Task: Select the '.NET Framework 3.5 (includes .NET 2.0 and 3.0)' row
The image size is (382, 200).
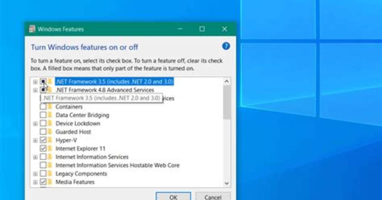Action: tap(114, 82)
